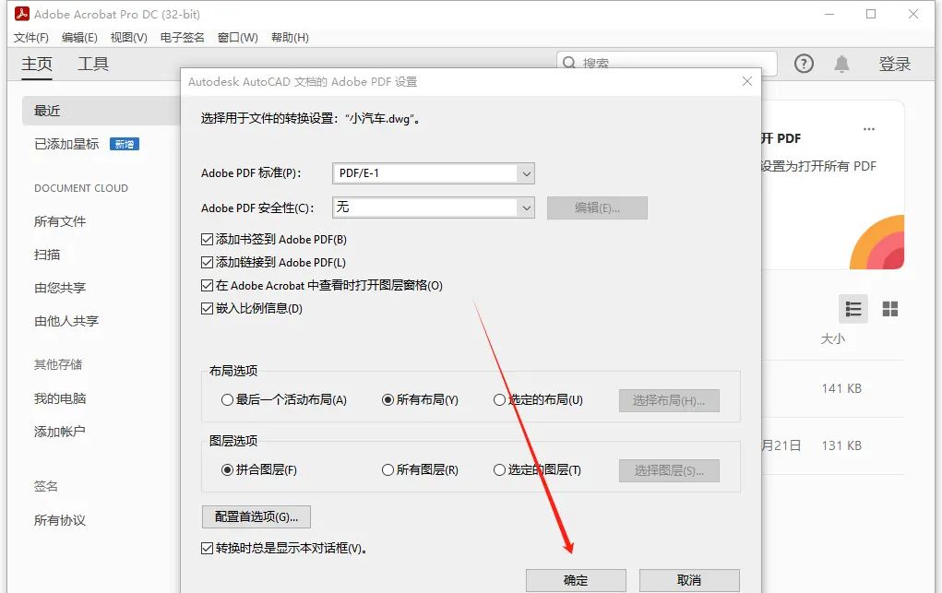Toggle 转换时总是显示本对话框 checkbox
Image resolution: width=942 pixels, height=593 pixels.
coord(208,548)
